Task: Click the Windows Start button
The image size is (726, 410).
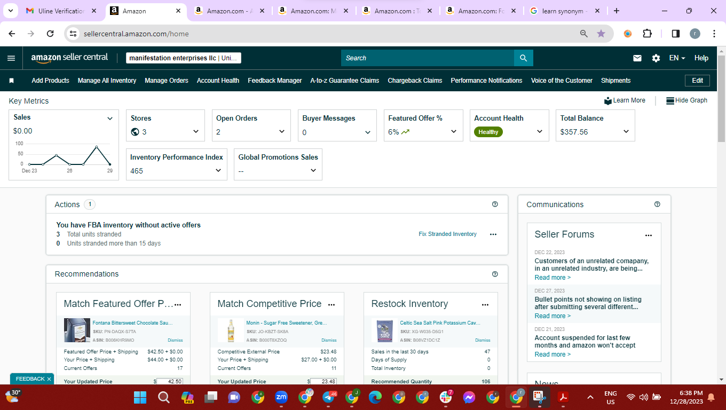Action: tap(140, 397)
